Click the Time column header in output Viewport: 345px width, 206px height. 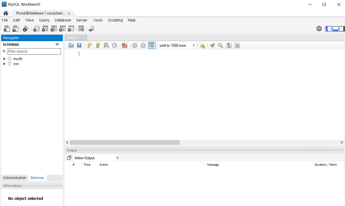[89, 165]
